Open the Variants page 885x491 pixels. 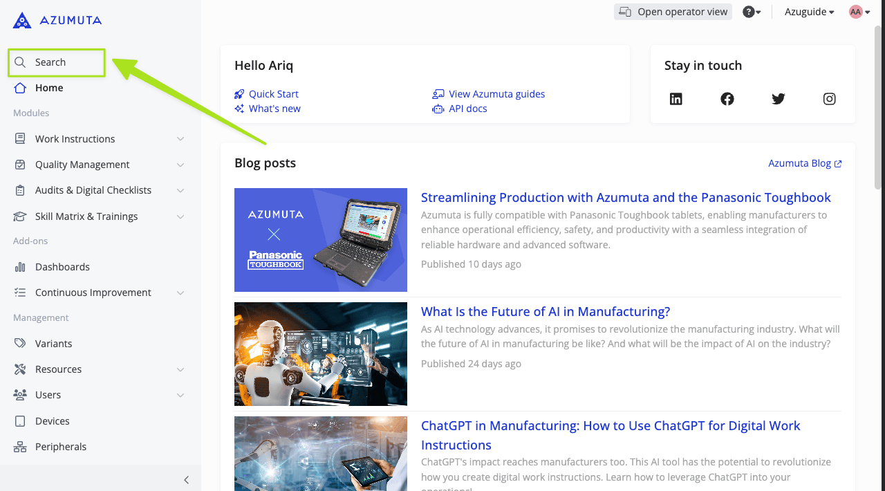click(x=53, y=344)
